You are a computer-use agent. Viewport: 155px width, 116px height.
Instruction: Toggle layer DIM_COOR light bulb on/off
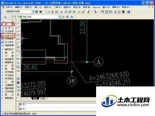[x=9, y=16]
